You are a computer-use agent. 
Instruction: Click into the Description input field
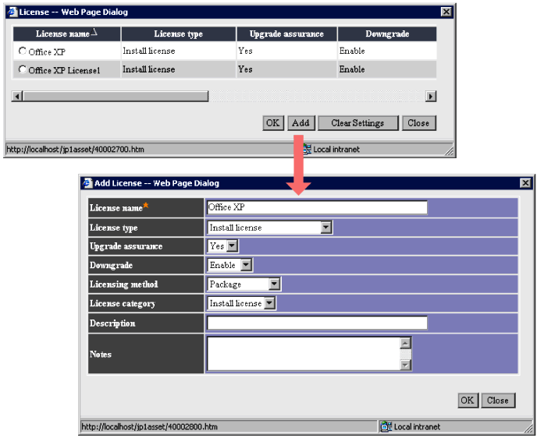pyautogui.click(x=316, y=323)
